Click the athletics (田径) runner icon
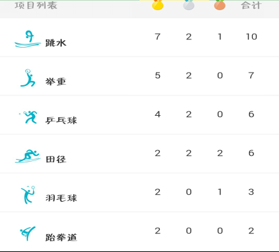 pos(27,156)
